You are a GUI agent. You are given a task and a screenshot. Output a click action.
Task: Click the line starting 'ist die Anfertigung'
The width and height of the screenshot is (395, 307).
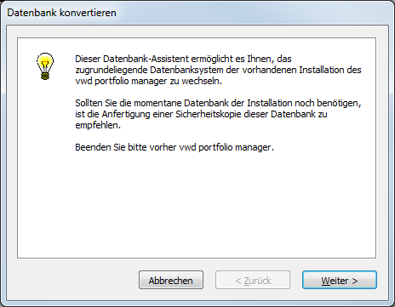click(201, 114)
